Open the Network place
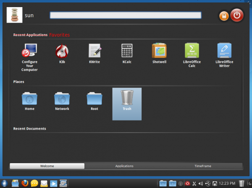 coord(62,101)
